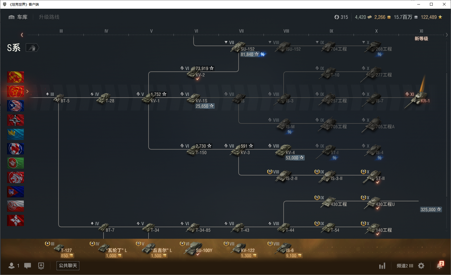The height and width of the screenshot is (275, 451).
Task: Select the red flag with white lion
Action: point(15,177)
